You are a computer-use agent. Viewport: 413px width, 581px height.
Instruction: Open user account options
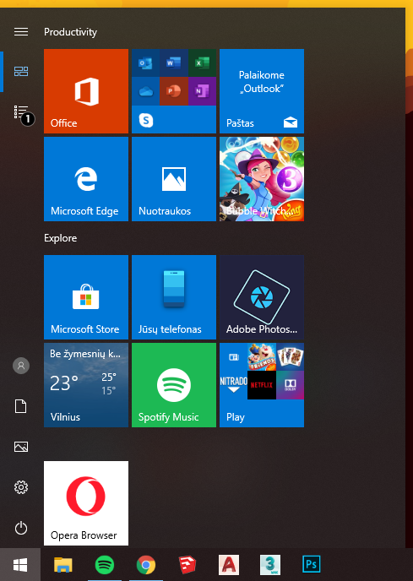point(21,366)
